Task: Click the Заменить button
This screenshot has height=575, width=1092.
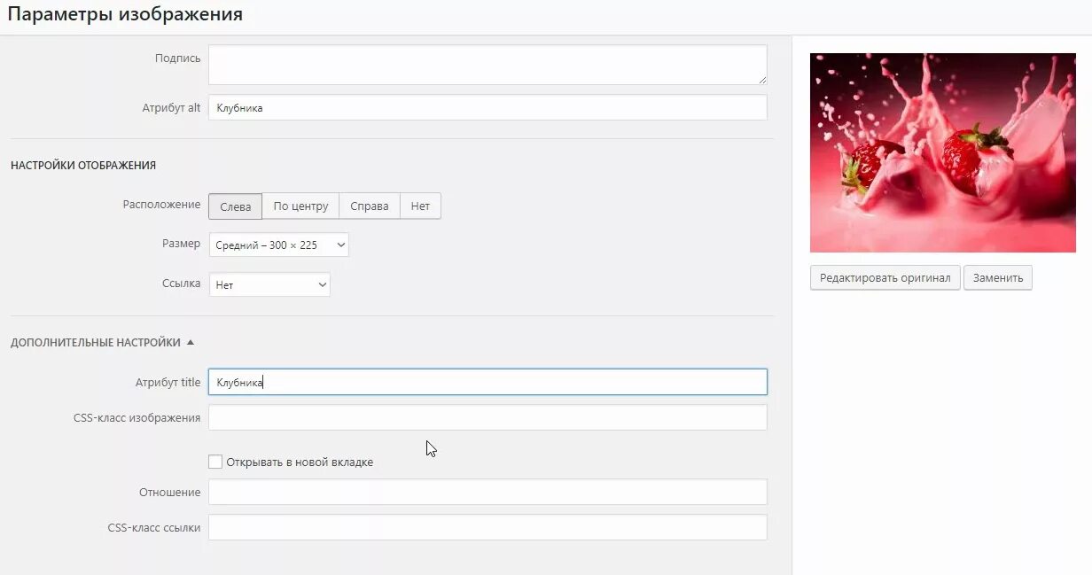Action: pyautogui.click(x=998, y=277)
